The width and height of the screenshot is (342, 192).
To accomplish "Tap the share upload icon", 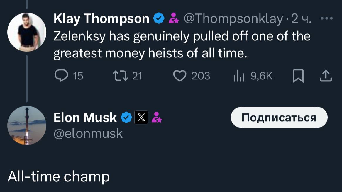I will [326, 76].
